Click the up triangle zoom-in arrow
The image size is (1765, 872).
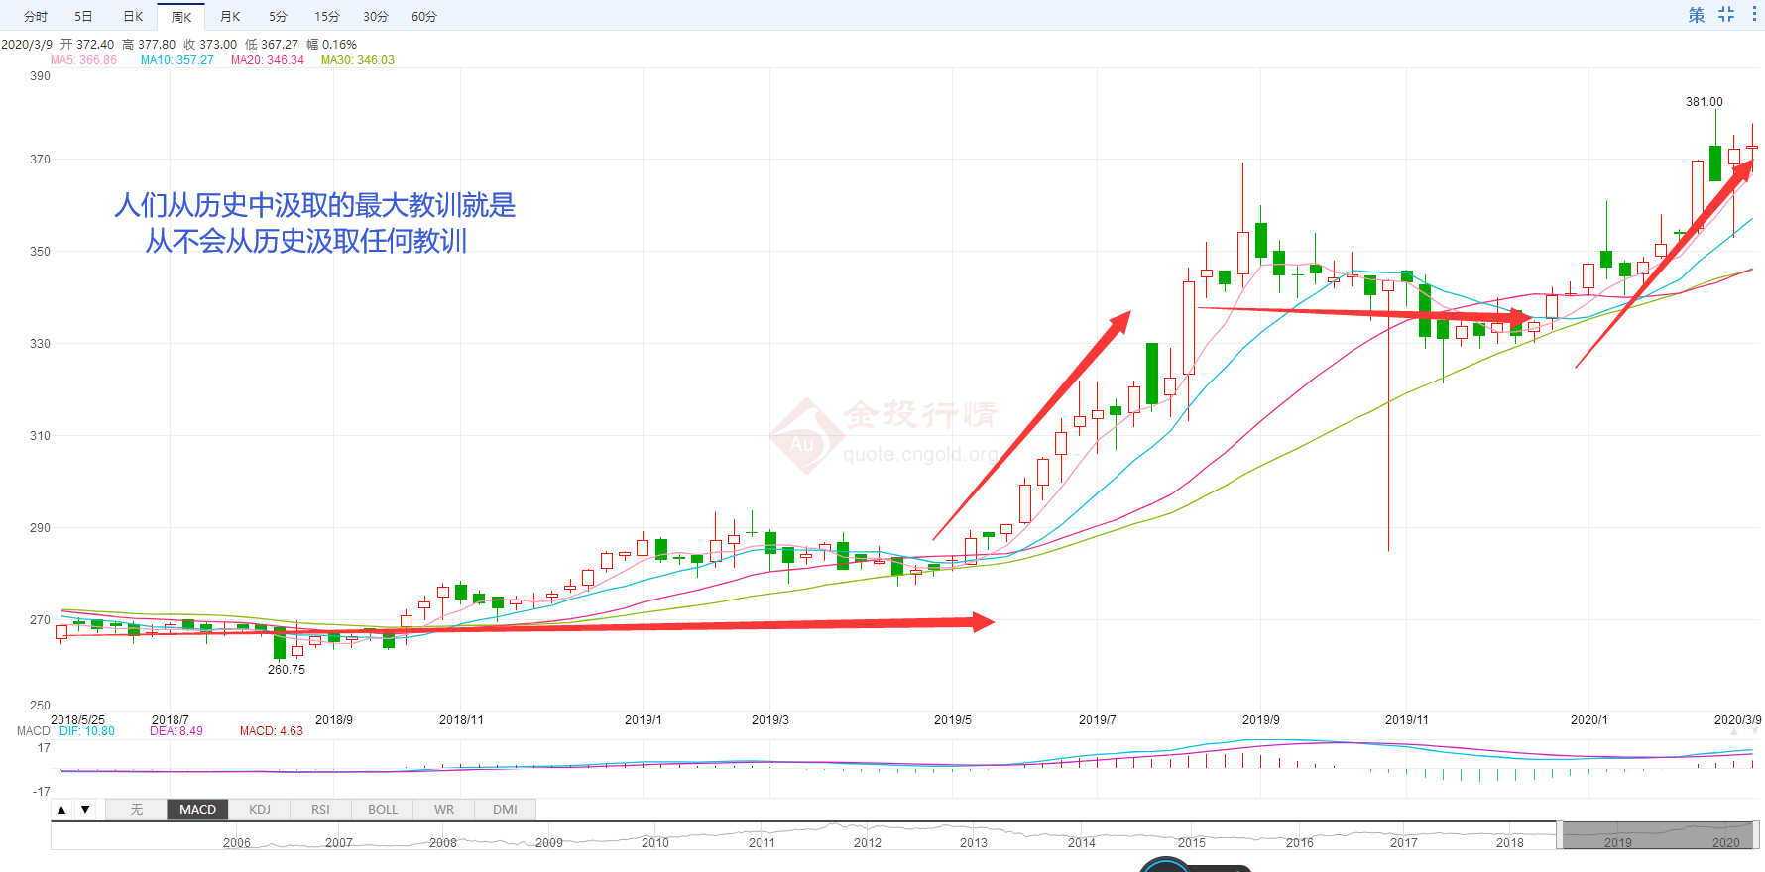pos(61,810)
